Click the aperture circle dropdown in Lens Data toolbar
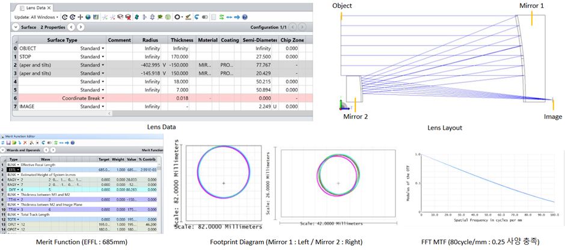 coord(179,17)
